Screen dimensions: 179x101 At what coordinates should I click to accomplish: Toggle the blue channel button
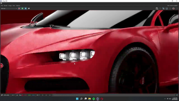26,8
